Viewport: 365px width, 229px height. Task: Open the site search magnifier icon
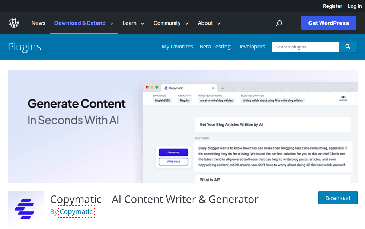(279, 23)
